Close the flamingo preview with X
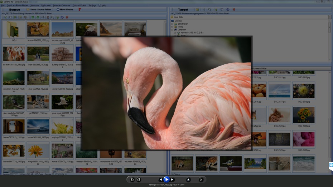This screenshot has width=333, height=187. pyautogui.click(x=201, y=179)
